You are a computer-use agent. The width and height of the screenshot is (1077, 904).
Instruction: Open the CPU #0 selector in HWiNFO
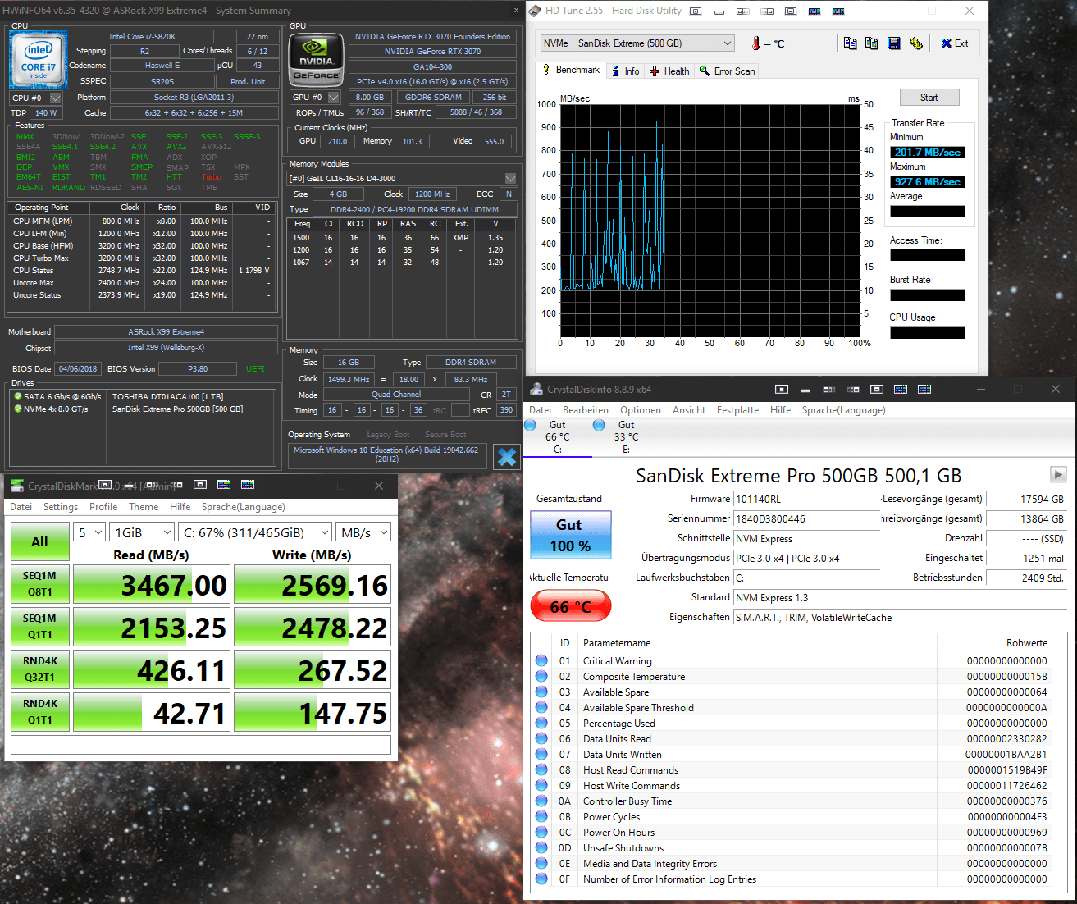35,98
